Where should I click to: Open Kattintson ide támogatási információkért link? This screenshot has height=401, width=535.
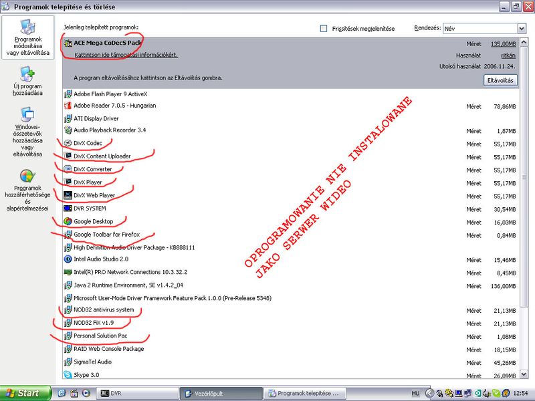[x=126, y=55]
